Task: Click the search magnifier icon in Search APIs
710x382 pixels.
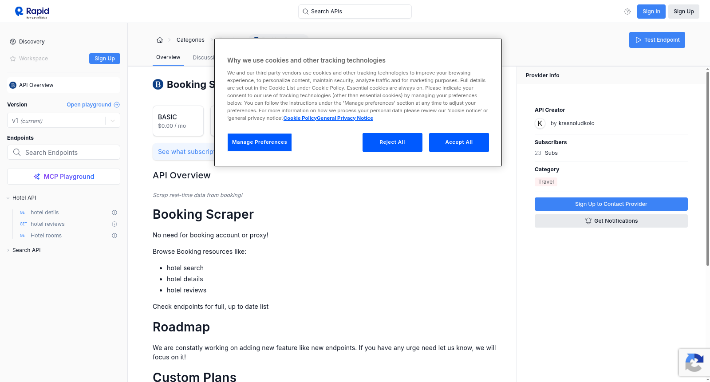Action: 306,12
